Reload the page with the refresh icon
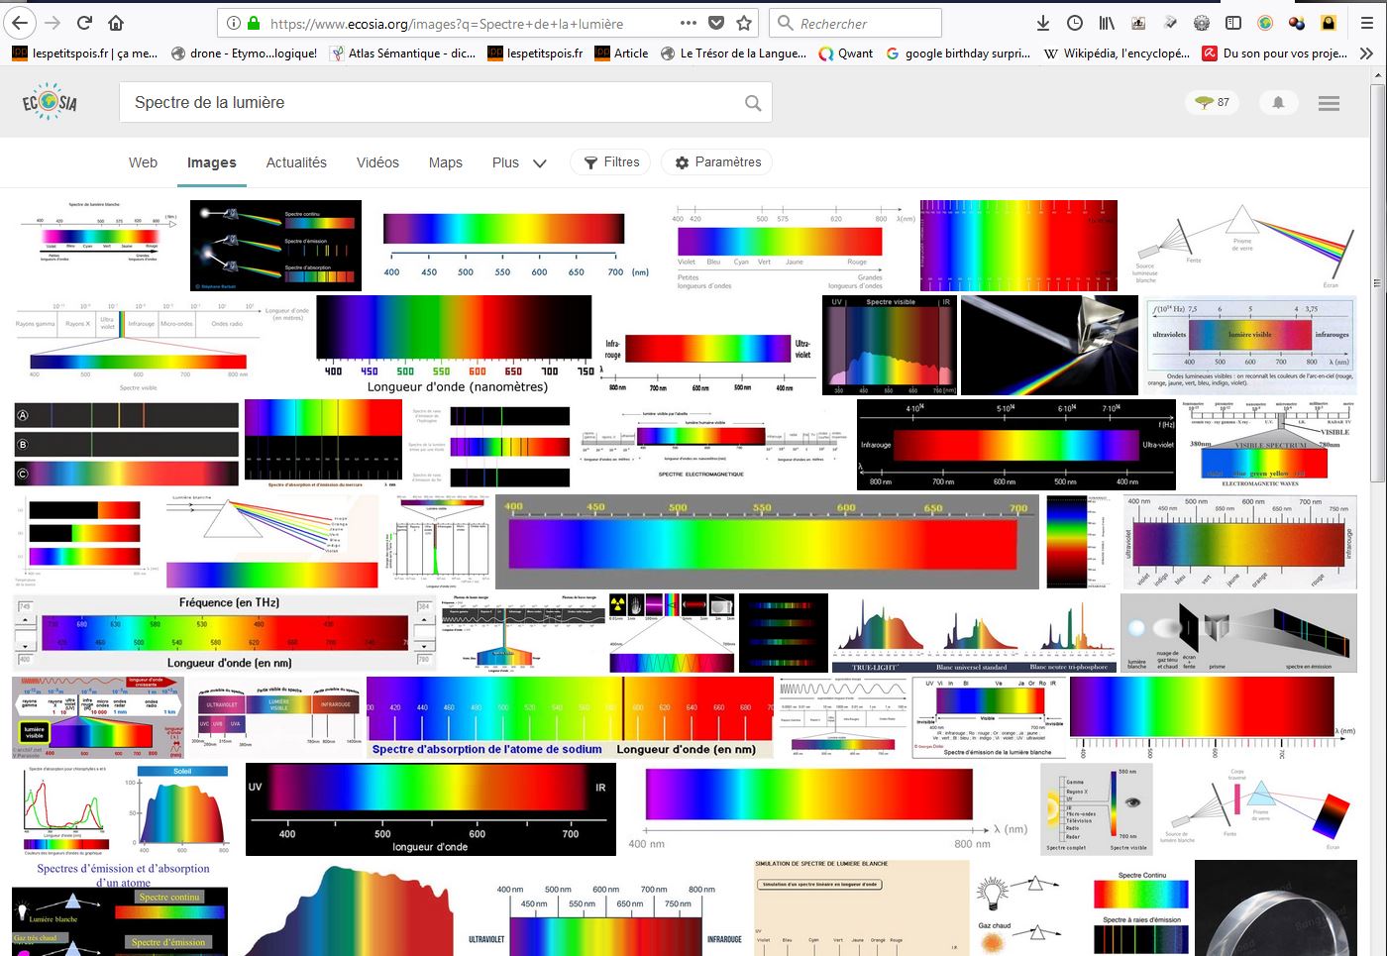 84,23
